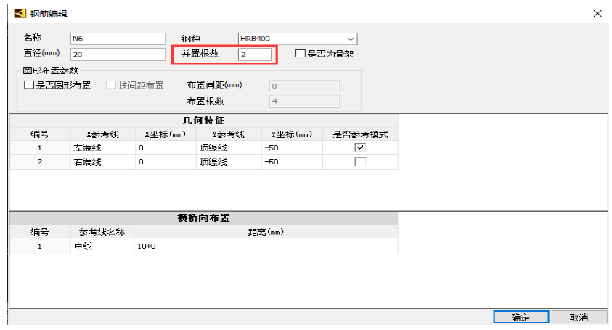Check 是否参考模式 for row 2
612x330 pixels.
coord(360,162)
